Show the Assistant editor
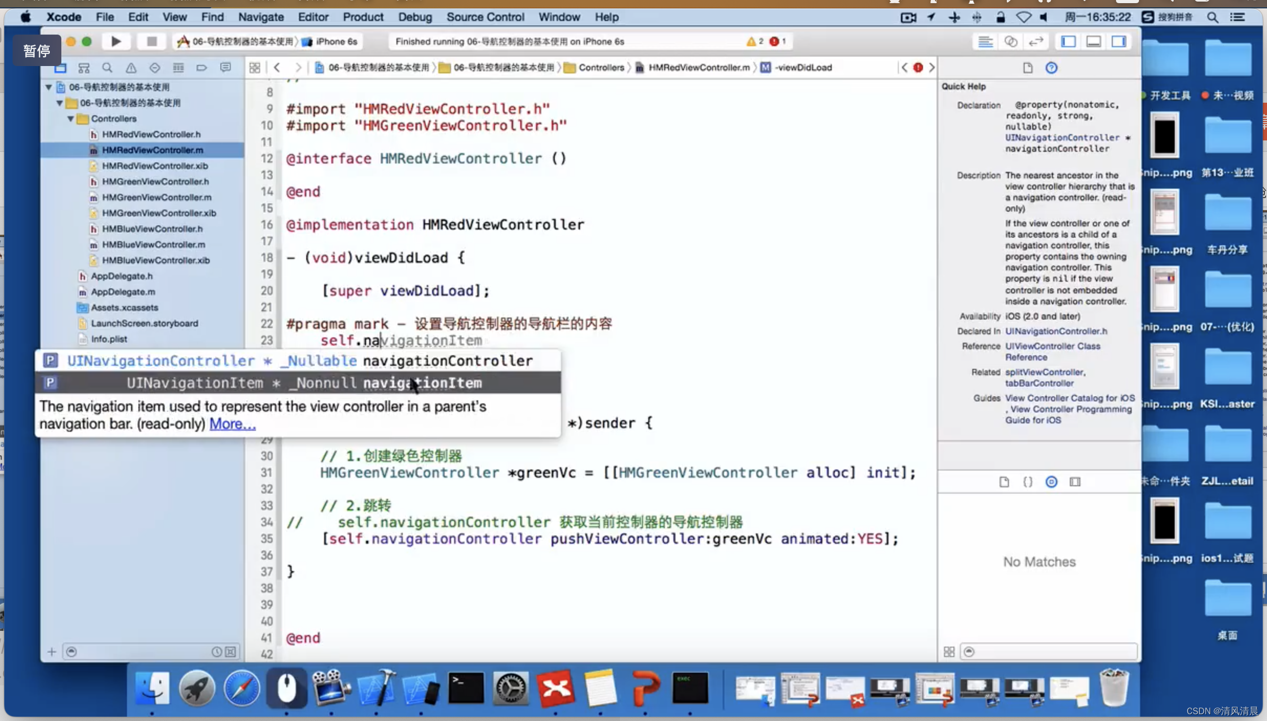 click(1011, 41)
